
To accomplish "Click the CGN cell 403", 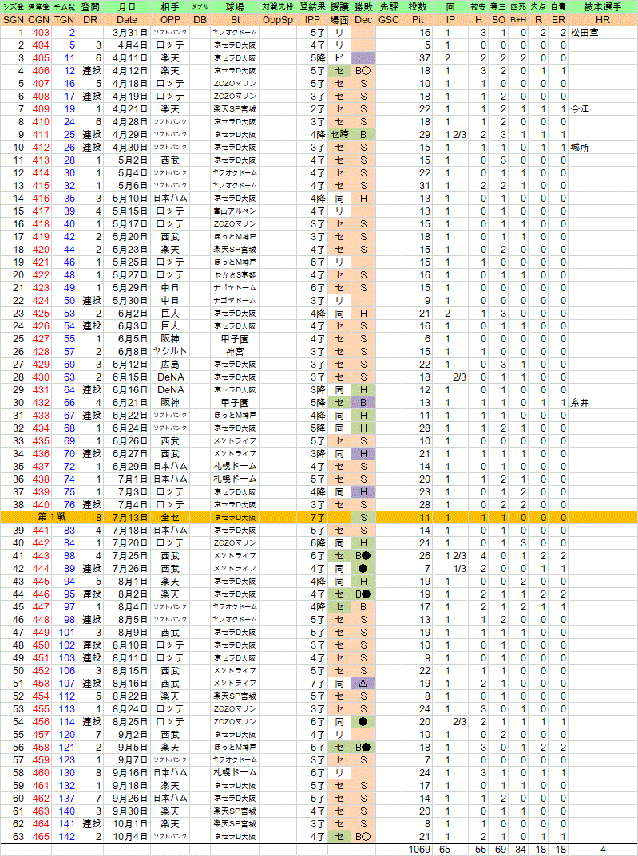I will click(x=39, y=32).
